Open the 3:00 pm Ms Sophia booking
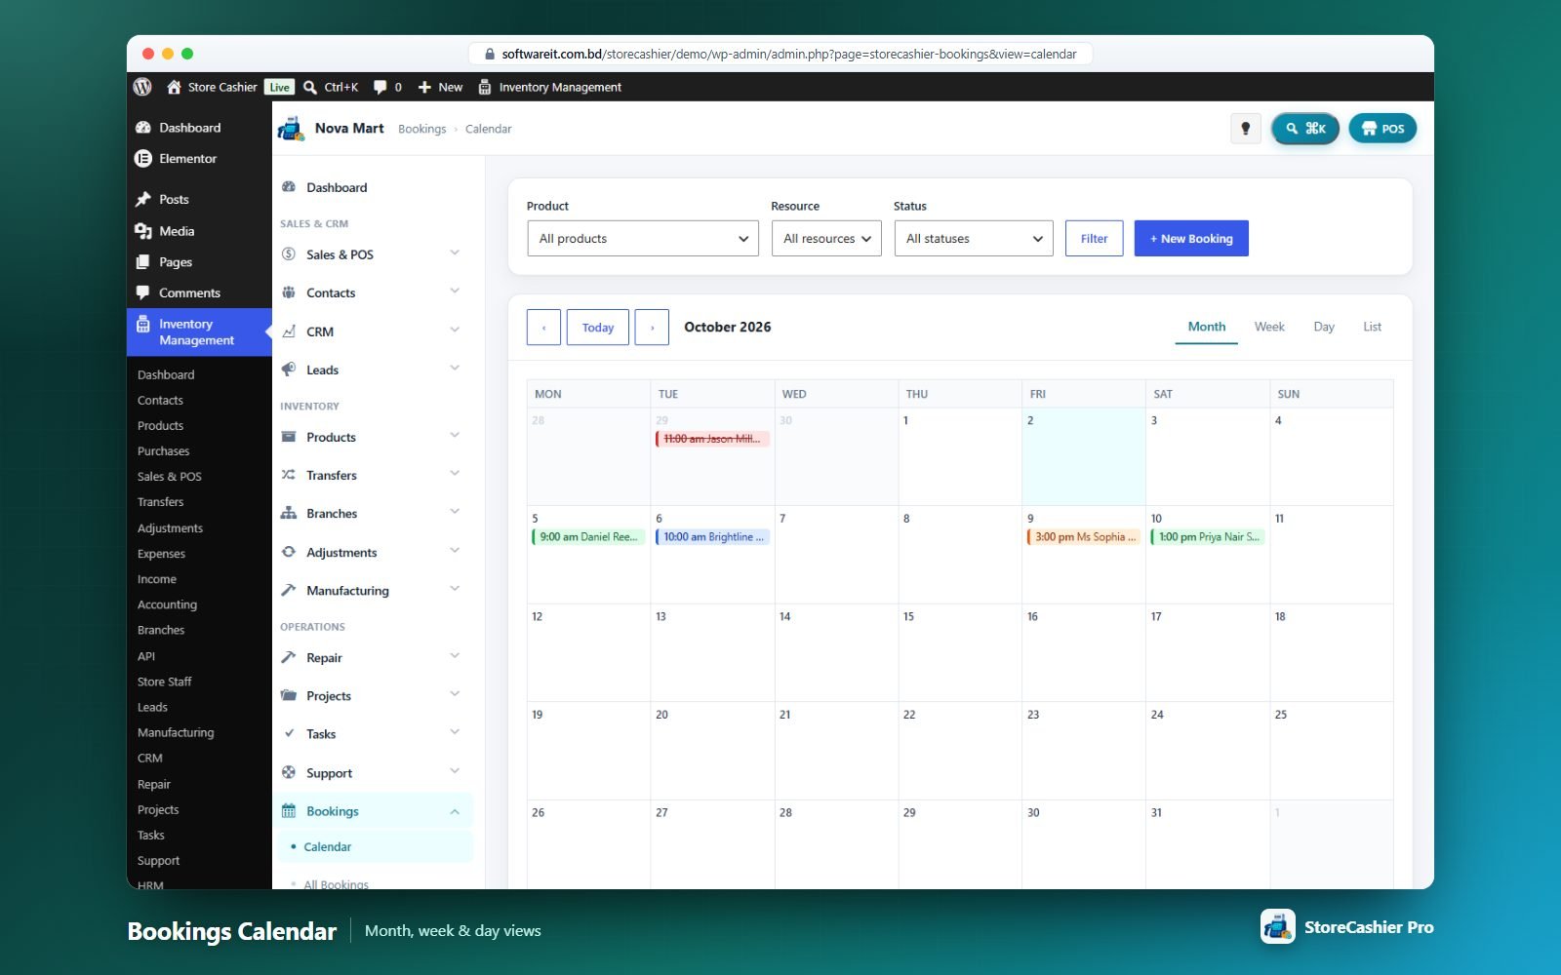The height and width of the screenshot is (975, 1561). click(x=1084, y=536)
